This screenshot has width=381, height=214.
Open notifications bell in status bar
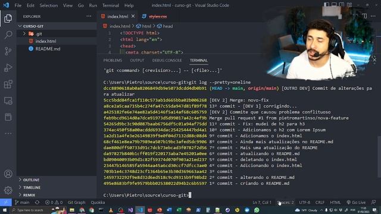pos(373,202)
